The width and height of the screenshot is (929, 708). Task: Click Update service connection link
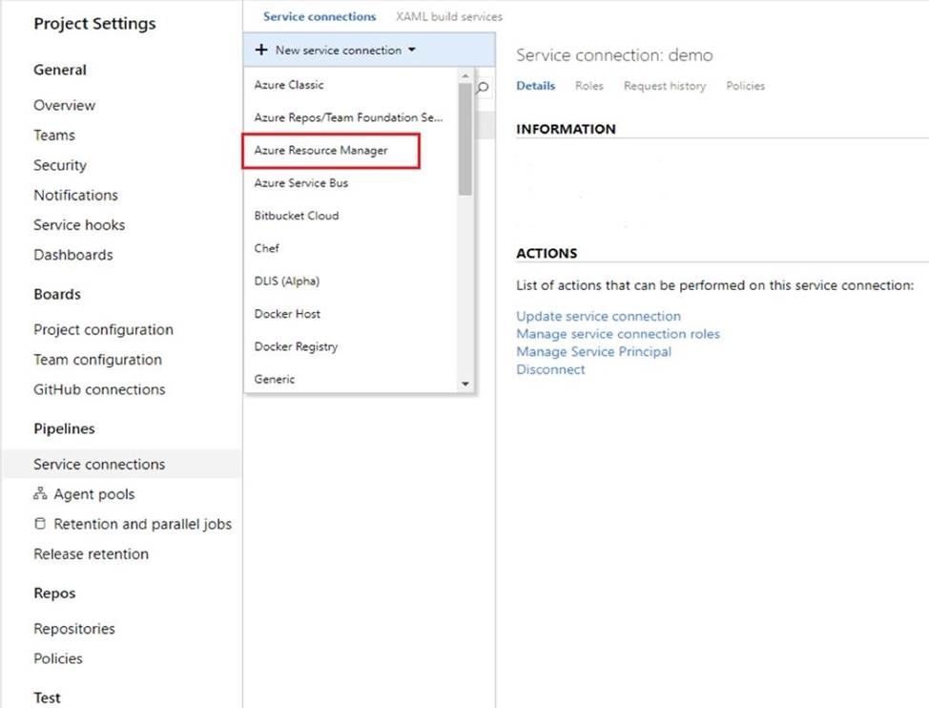point(598,316)
